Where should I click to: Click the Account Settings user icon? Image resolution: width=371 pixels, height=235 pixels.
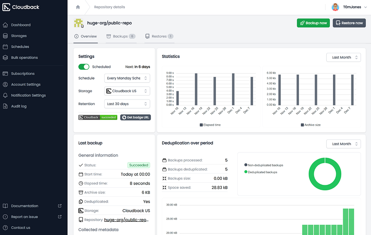click(x=5, y=85)
